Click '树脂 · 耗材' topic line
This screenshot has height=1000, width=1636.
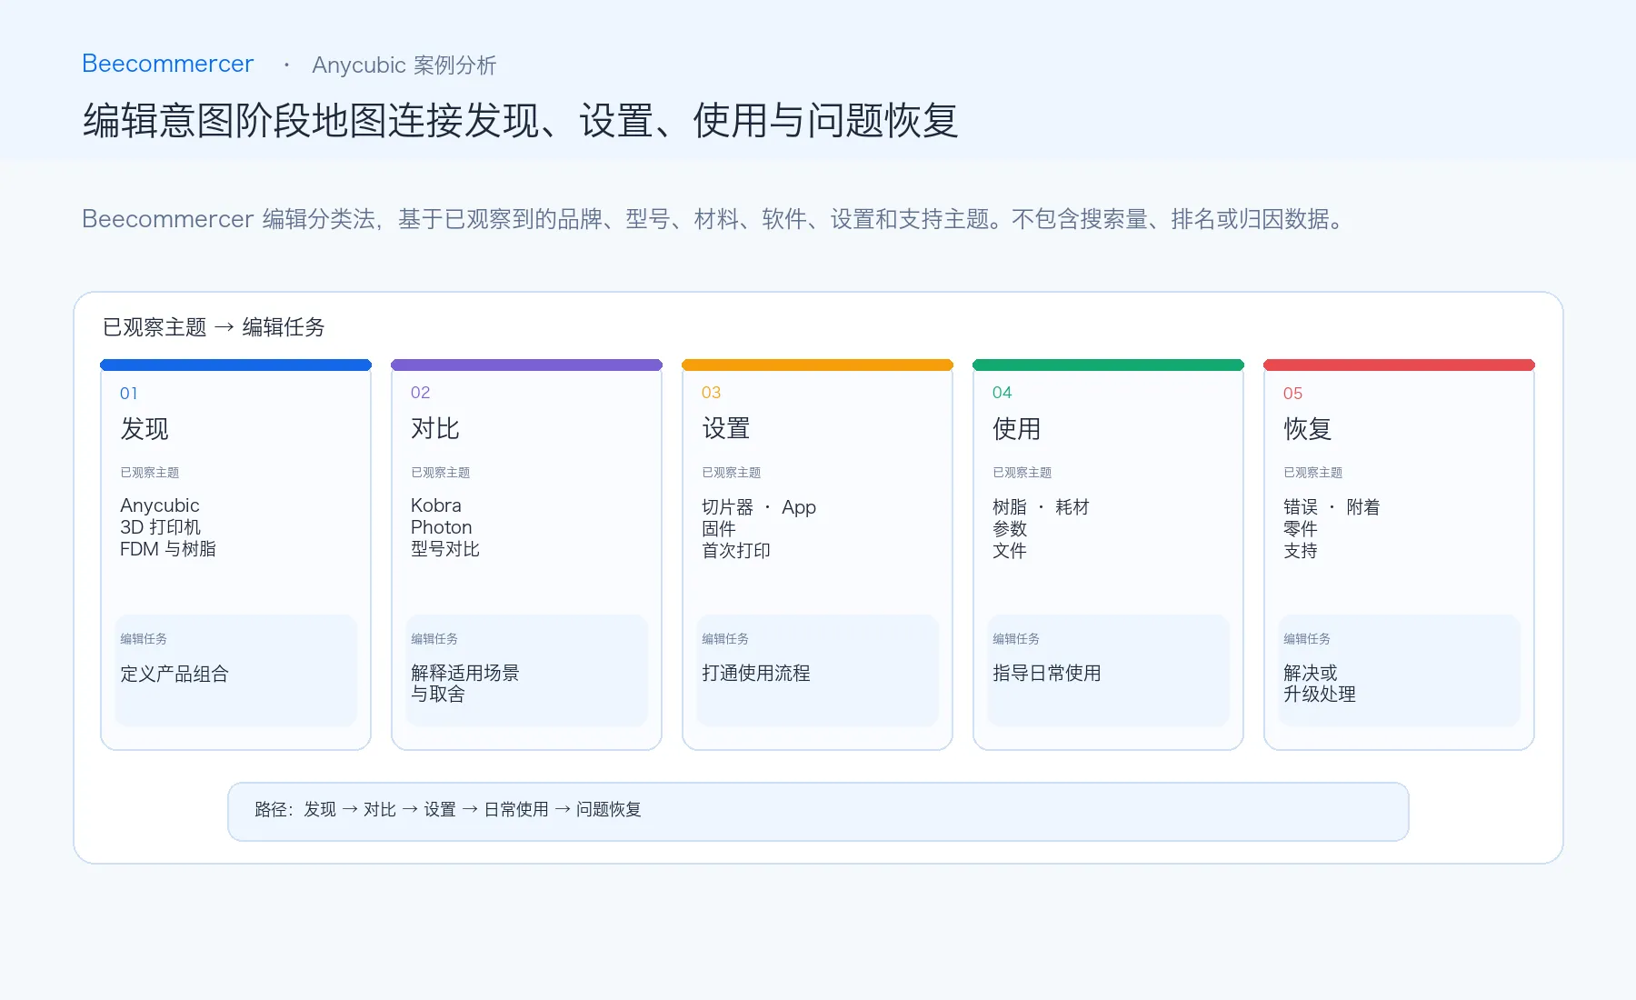point(1041,507)
